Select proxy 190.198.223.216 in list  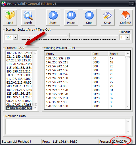(x=19, y=71)
